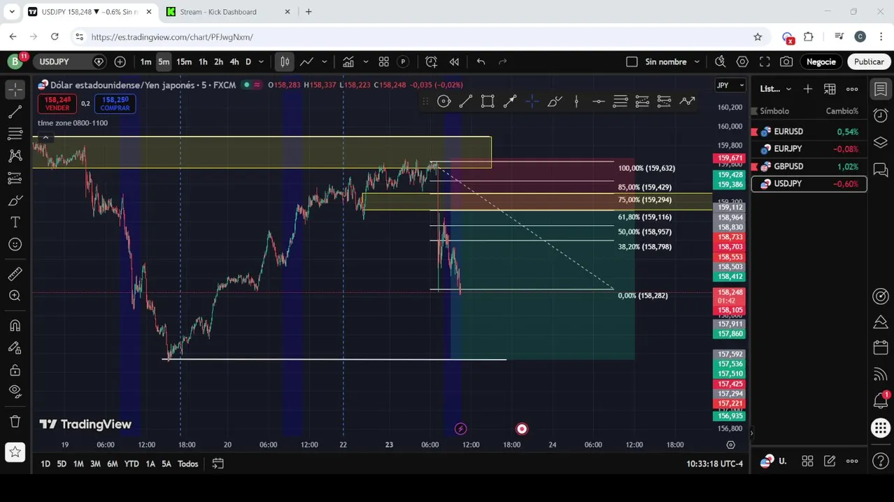The height and width of the screenshot is (502, 894).
Task: Click the layout square icon beside Sin nombre
Action: (632, 61)
